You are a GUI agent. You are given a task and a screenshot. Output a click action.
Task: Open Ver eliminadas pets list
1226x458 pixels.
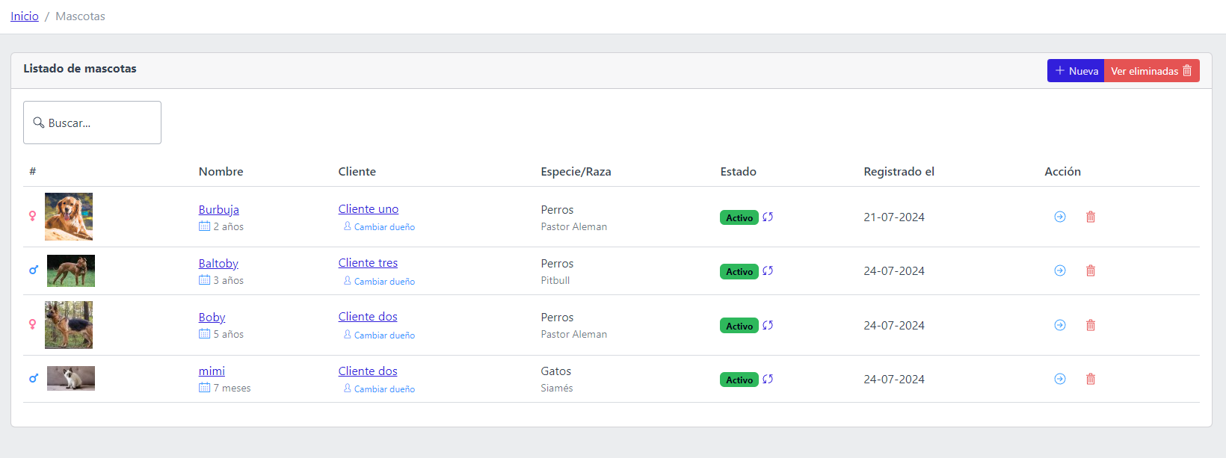click(1151, 71)
